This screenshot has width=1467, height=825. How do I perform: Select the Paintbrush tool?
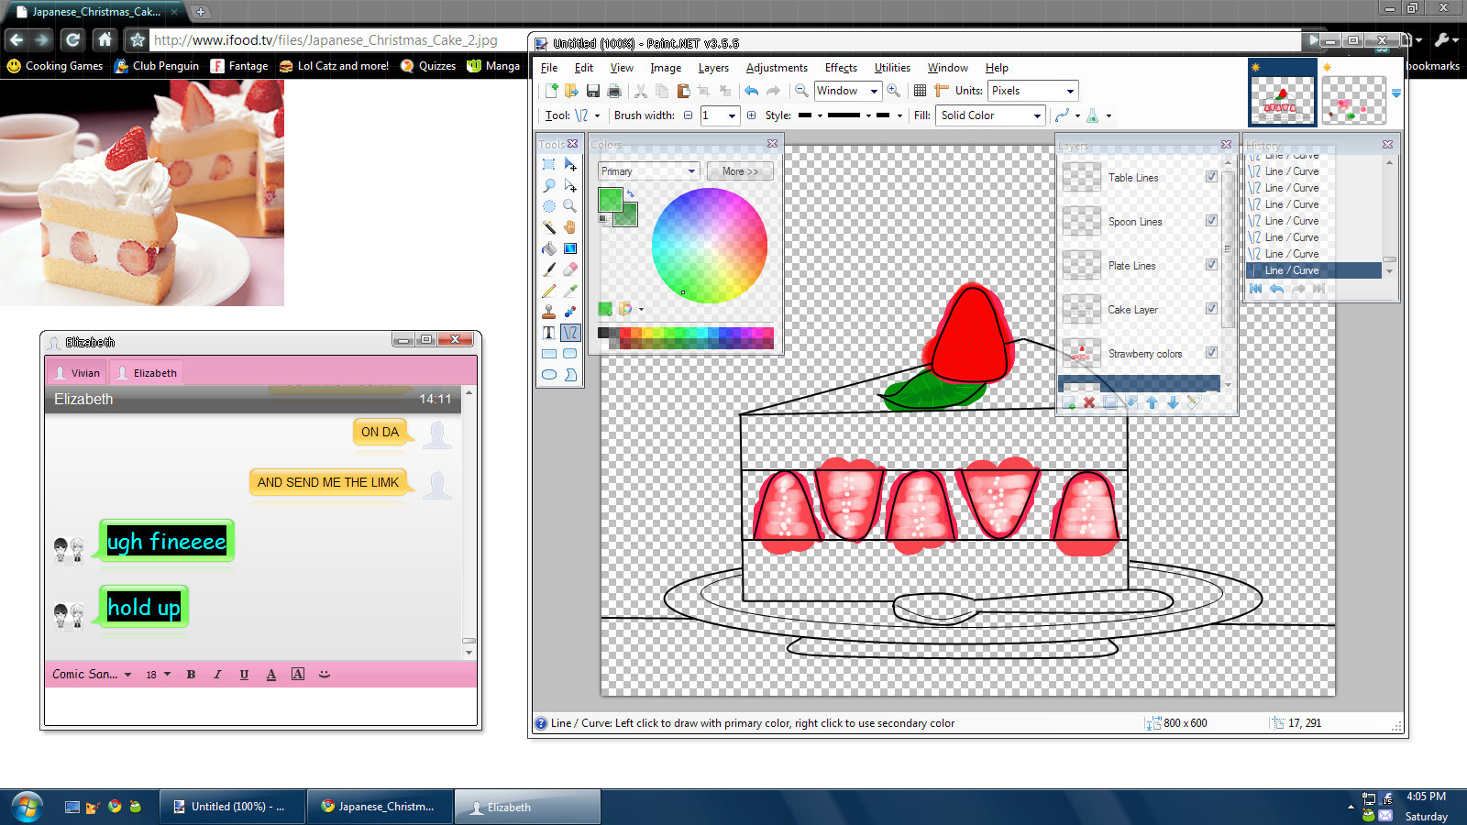pyautogui.click(x=549, y=269)
